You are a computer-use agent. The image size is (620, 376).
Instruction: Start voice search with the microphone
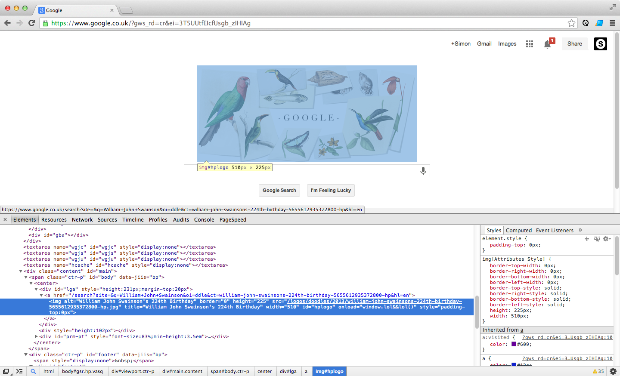pyautogui.click(x=423, y=171)
